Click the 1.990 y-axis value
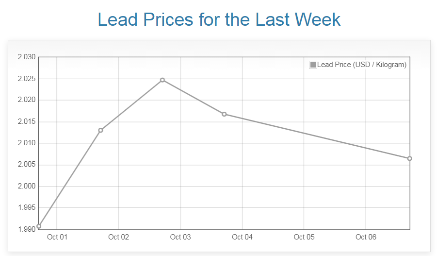437x256 pixels. click(x=27, y=229)
